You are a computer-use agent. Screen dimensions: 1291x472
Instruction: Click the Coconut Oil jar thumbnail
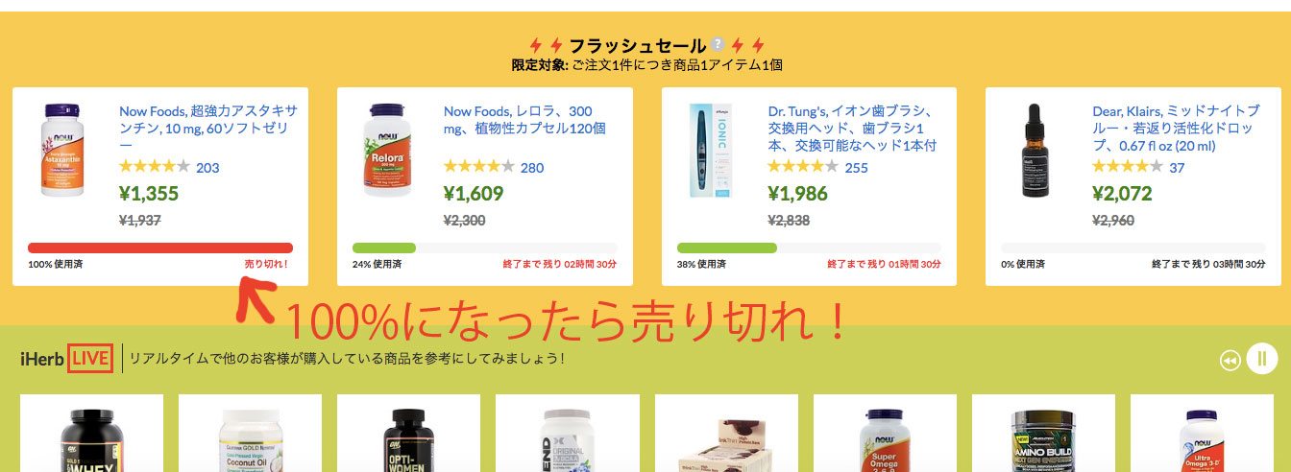250,439
